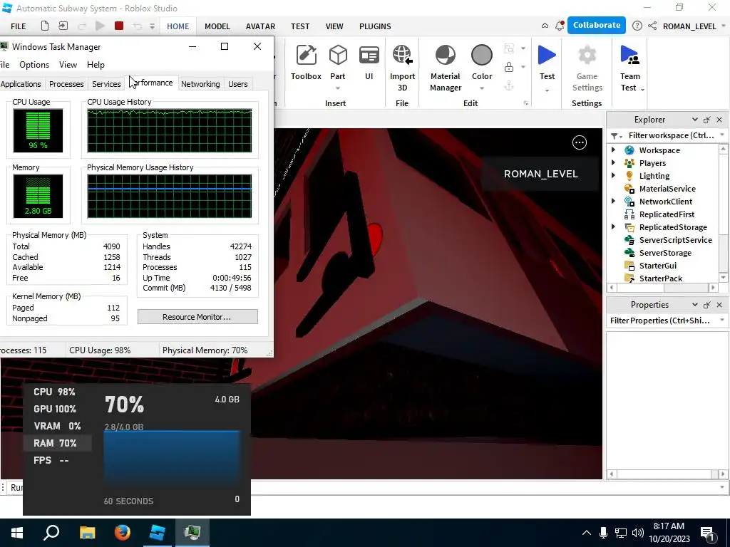Open Import 3D
Image resolution: width=730 pixels, height=547 pixels.
[402, 68]
